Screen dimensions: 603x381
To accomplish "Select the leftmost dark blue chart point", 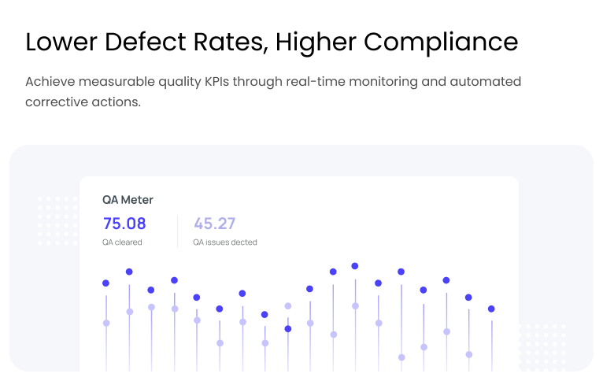I will pos(106,283).
